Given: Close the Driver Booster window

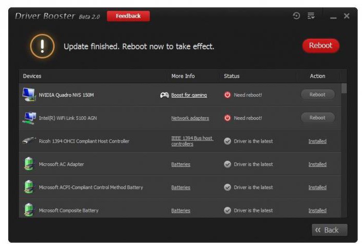Looking at the screenshot, I should tap(346, 16).
